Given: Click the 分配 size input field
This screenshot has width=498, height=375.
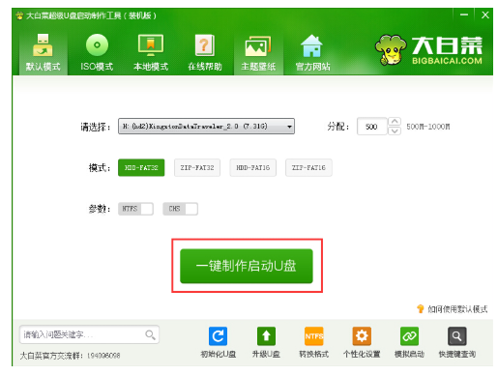Looking at the screenshot, I should tap(371, 127).
